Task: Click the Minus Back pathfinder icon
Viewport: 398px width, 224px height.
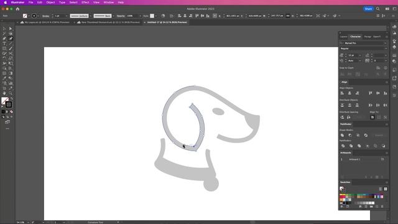Action: point(383,146)
